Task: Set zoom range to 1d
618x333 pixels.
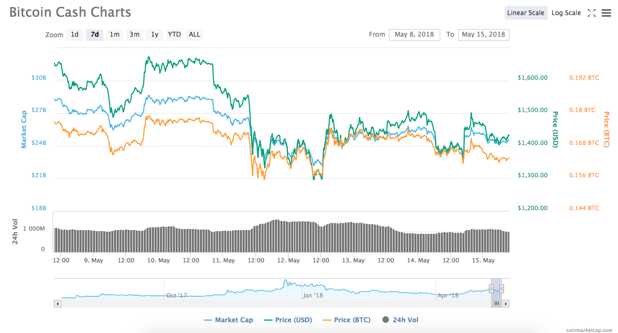Action: pyautogui.click(x=75, y=34)
